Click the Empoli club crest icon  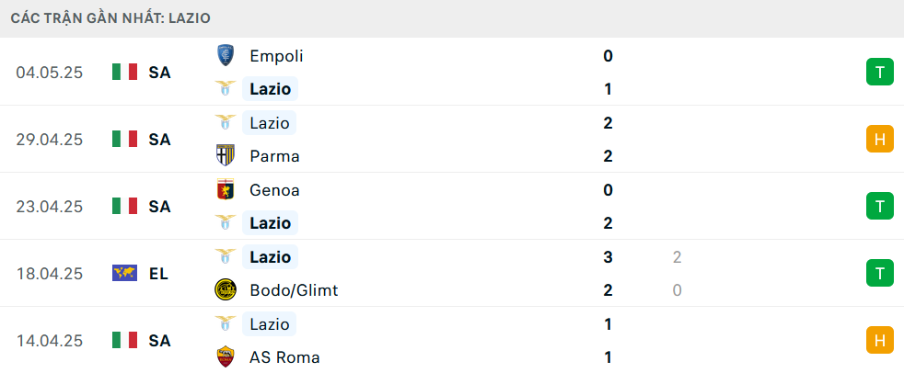[x=226, y=55]
